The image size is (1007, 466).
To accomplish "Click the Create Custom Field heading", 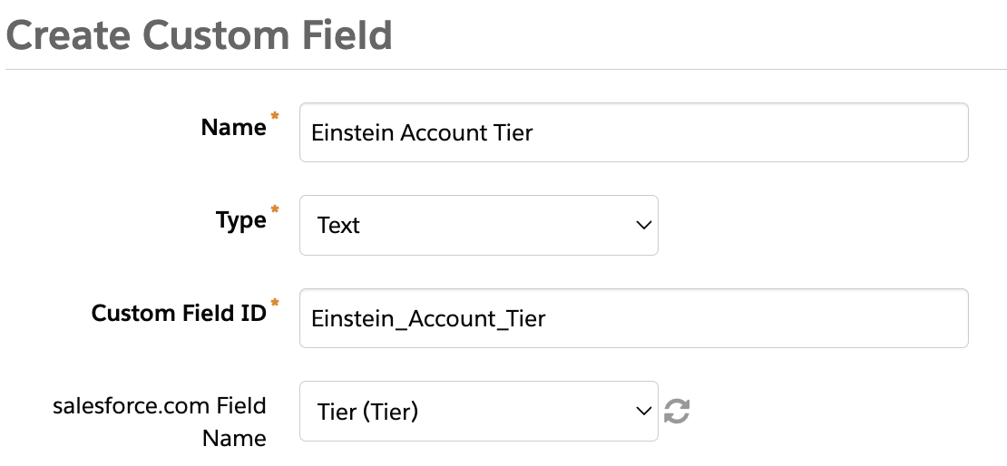I will [x=200, y=36].
